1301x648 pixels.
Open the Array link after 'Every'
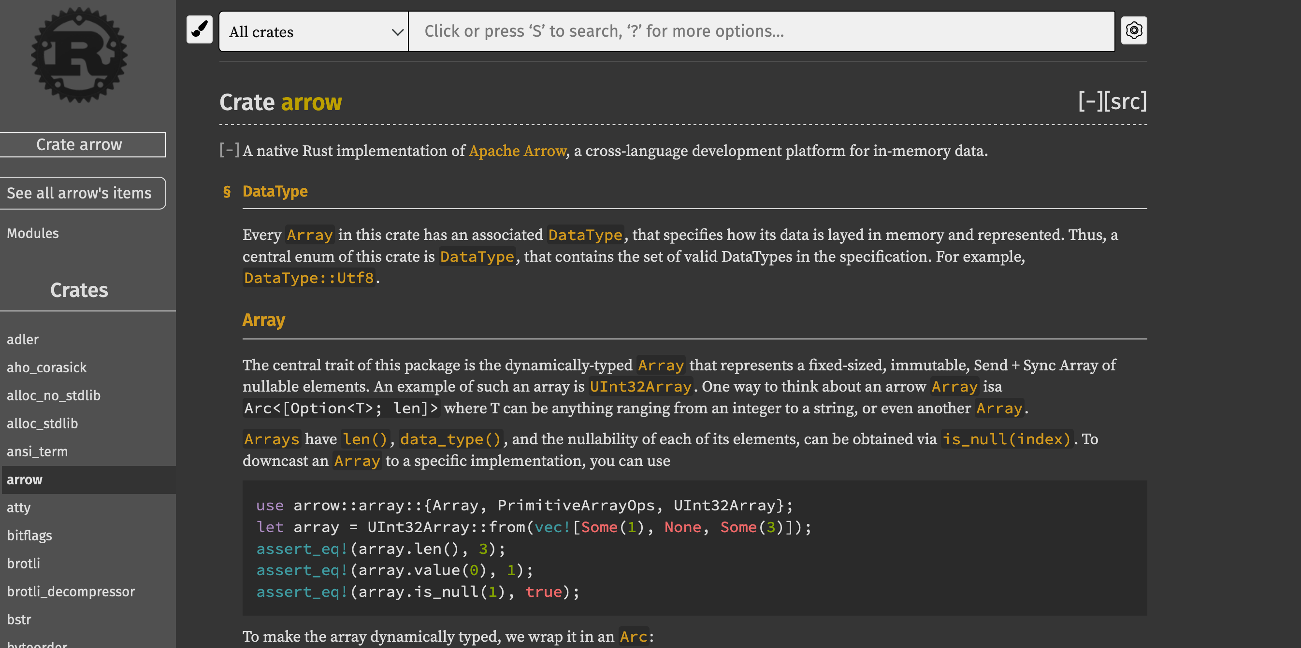(310, 235)
